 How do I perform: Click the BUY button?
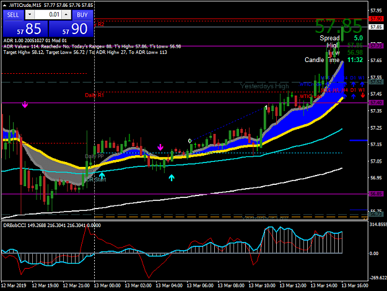point(82,15)
